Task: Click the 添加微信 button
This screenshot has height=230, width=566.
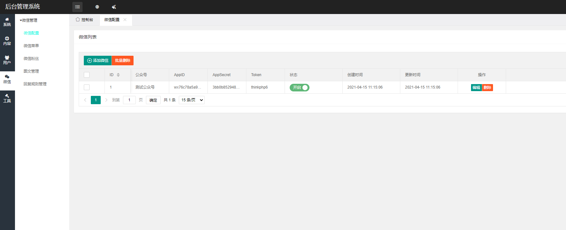Action: (x=98, y=61)
